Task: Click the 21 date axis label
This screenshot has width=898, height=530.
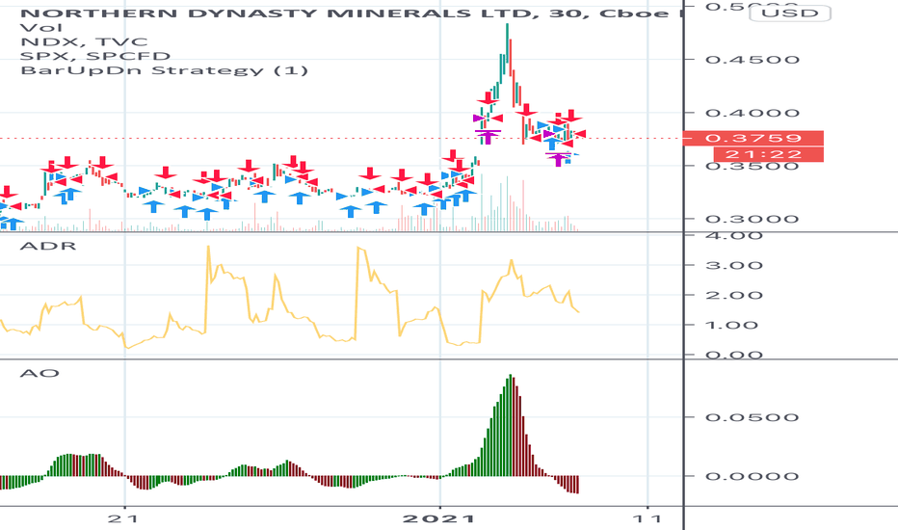Action: tap(124, 519)
